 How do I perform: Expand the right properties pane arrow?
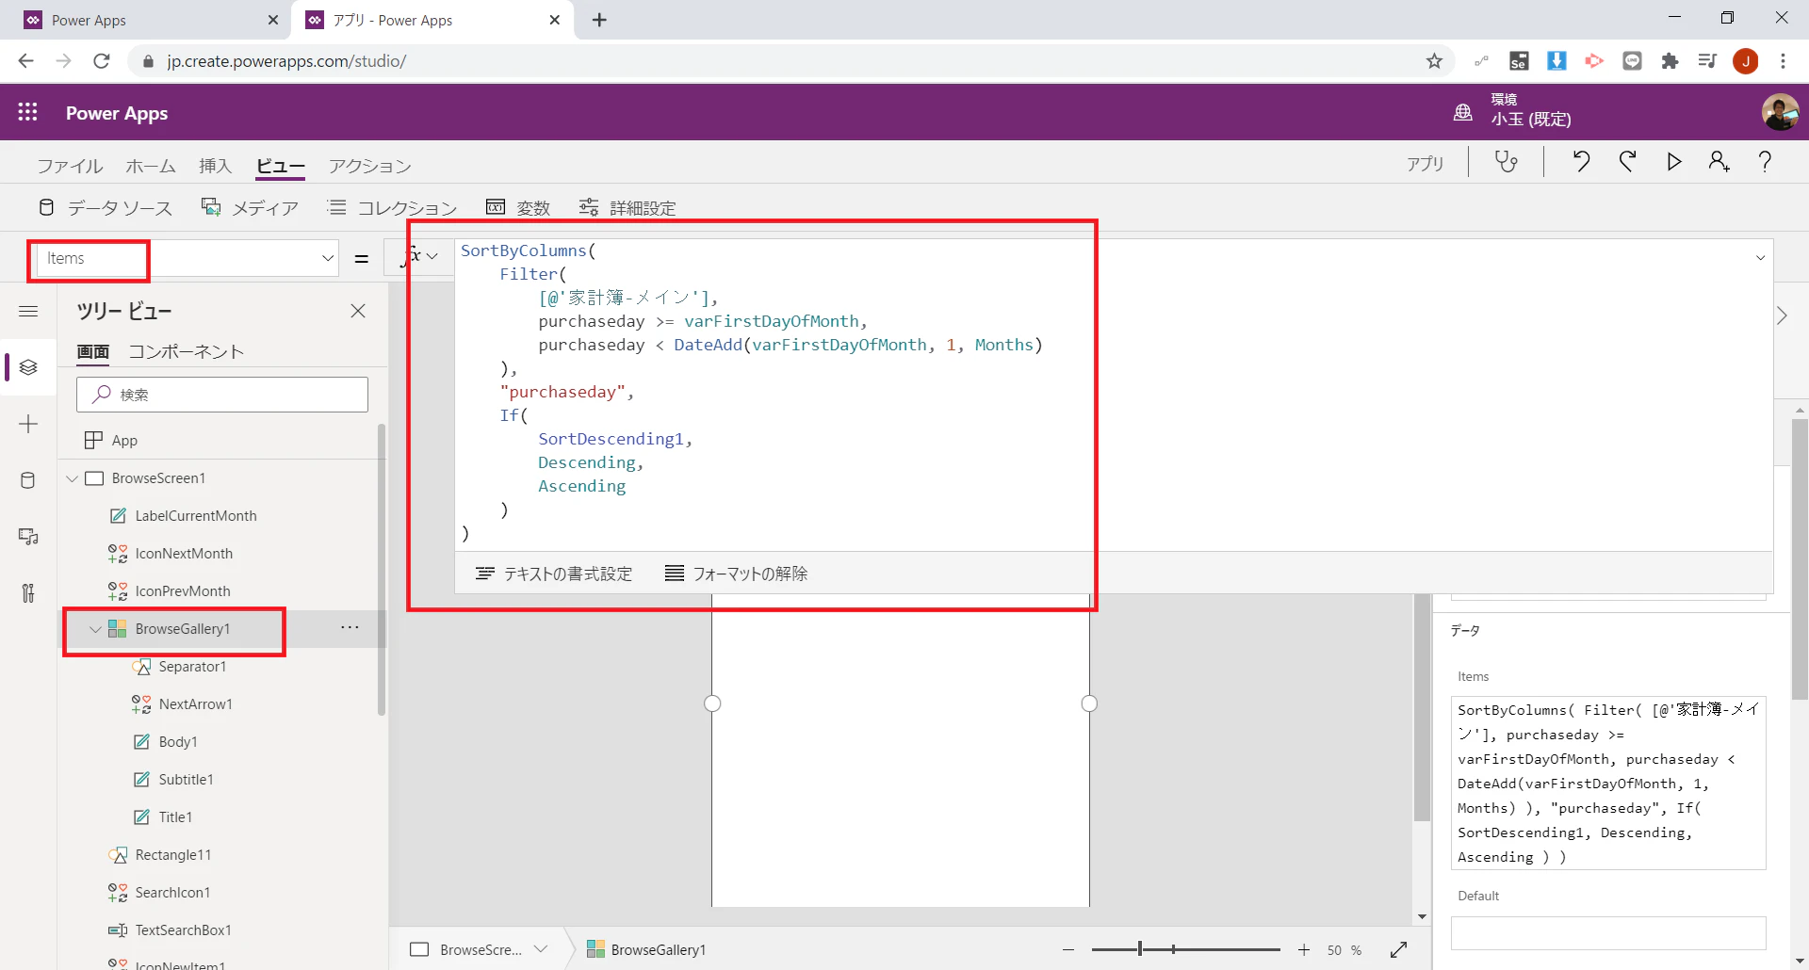pos(1782,315)
